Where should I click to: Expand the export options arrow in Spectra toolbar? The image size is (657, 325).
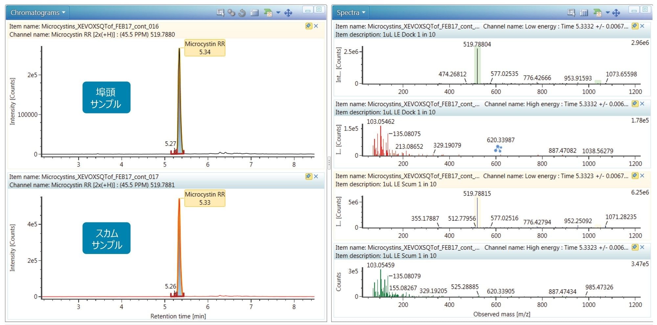pos(608,13)
